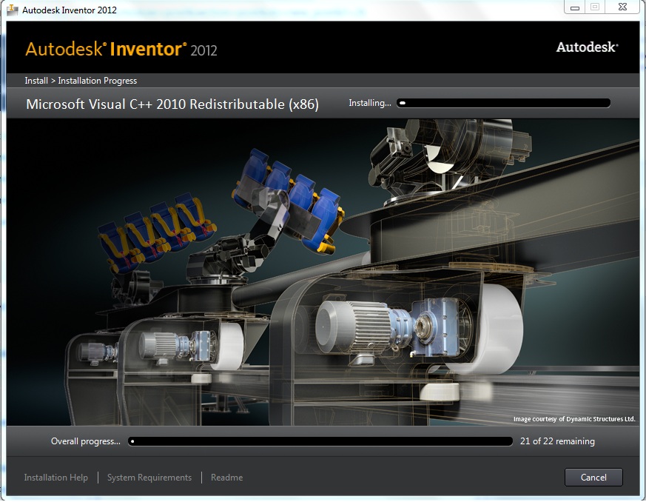Close the Autodesk Inventor 2012 window
The height and width of the screenshot is (502, 646).
point(622,7)
